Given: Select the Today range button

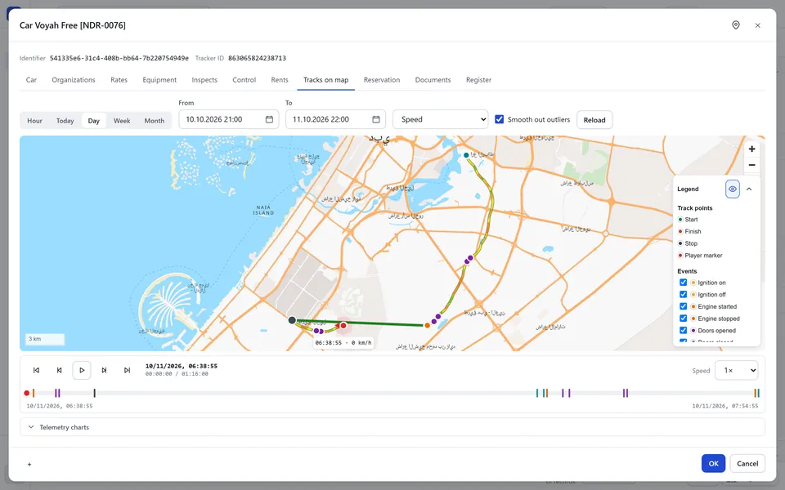Looking at the screenshot, I should tap(65, 121).
